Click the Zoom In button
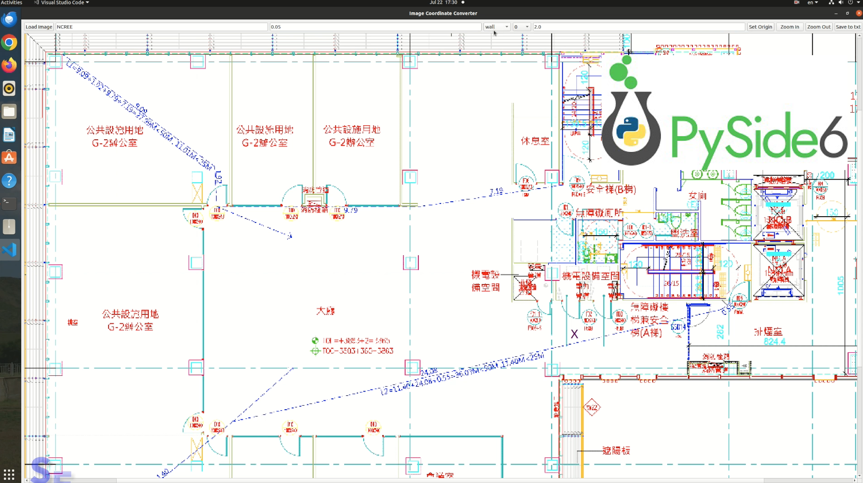The width and height of the screenshot is (863, 483). [790, 27]
